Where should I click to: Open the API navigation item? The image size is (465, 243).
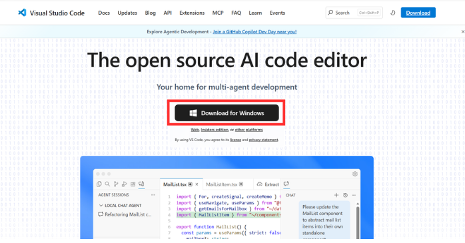click(168, 13)
